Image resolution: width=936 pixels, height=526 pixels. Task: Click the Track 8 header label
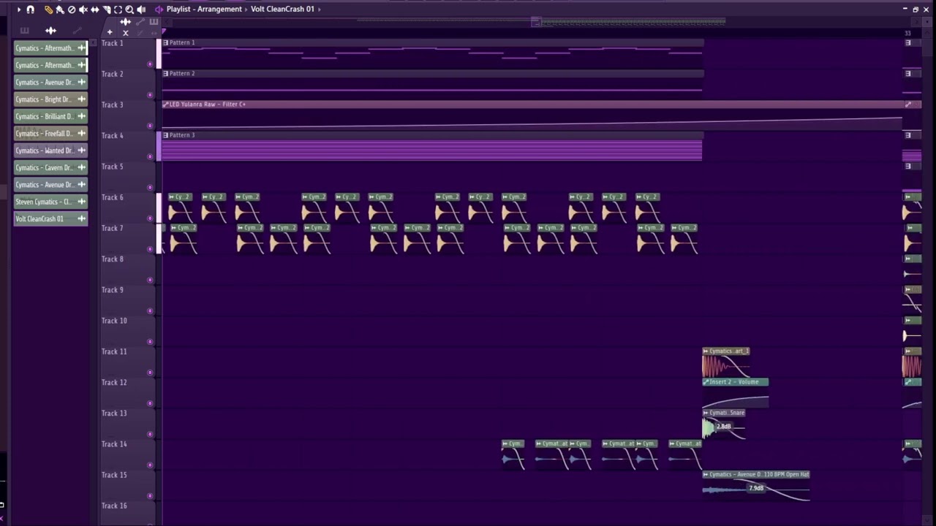[x=113, y=259]
